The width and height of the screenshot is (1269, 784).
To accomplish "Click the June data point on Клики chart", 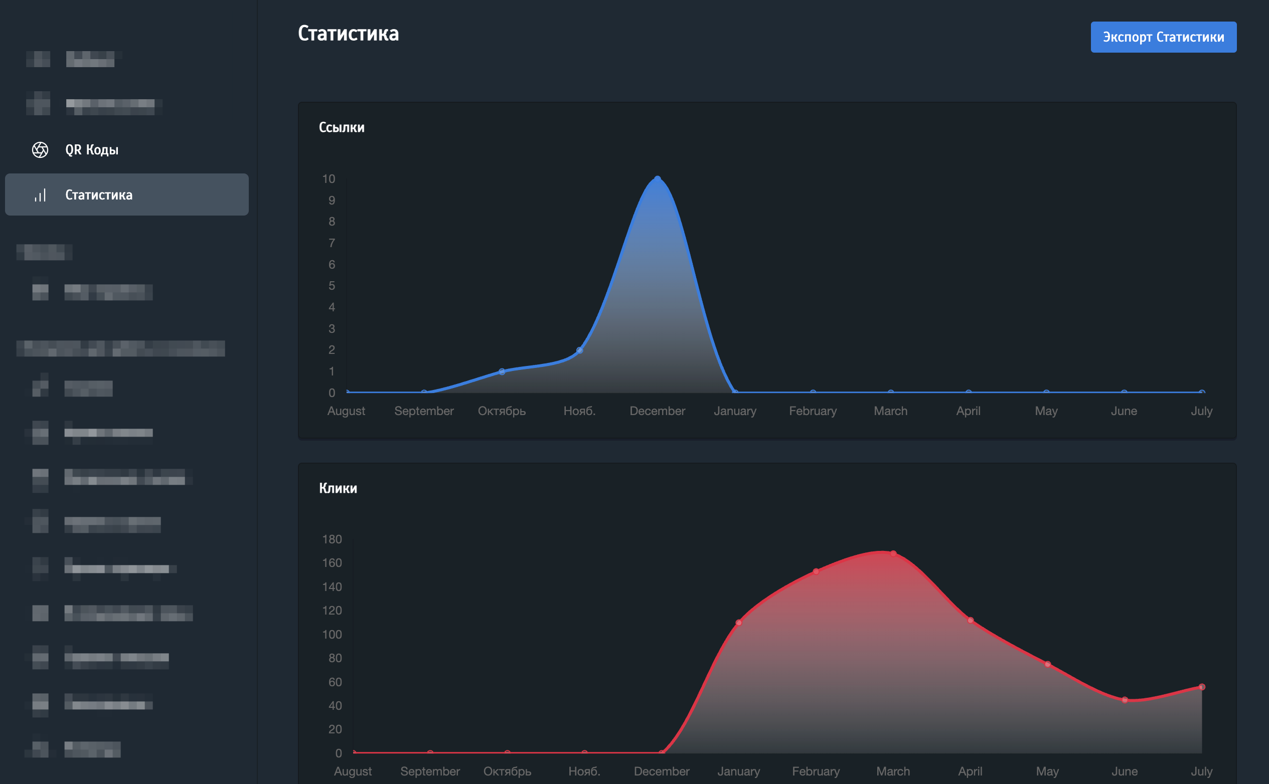I will click(x=1125, y=700).
